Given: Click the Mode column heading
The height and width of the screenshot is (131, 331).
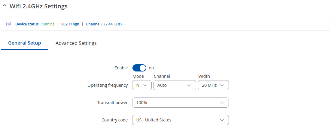Looking at the screenshot, I should coord(138,76).
